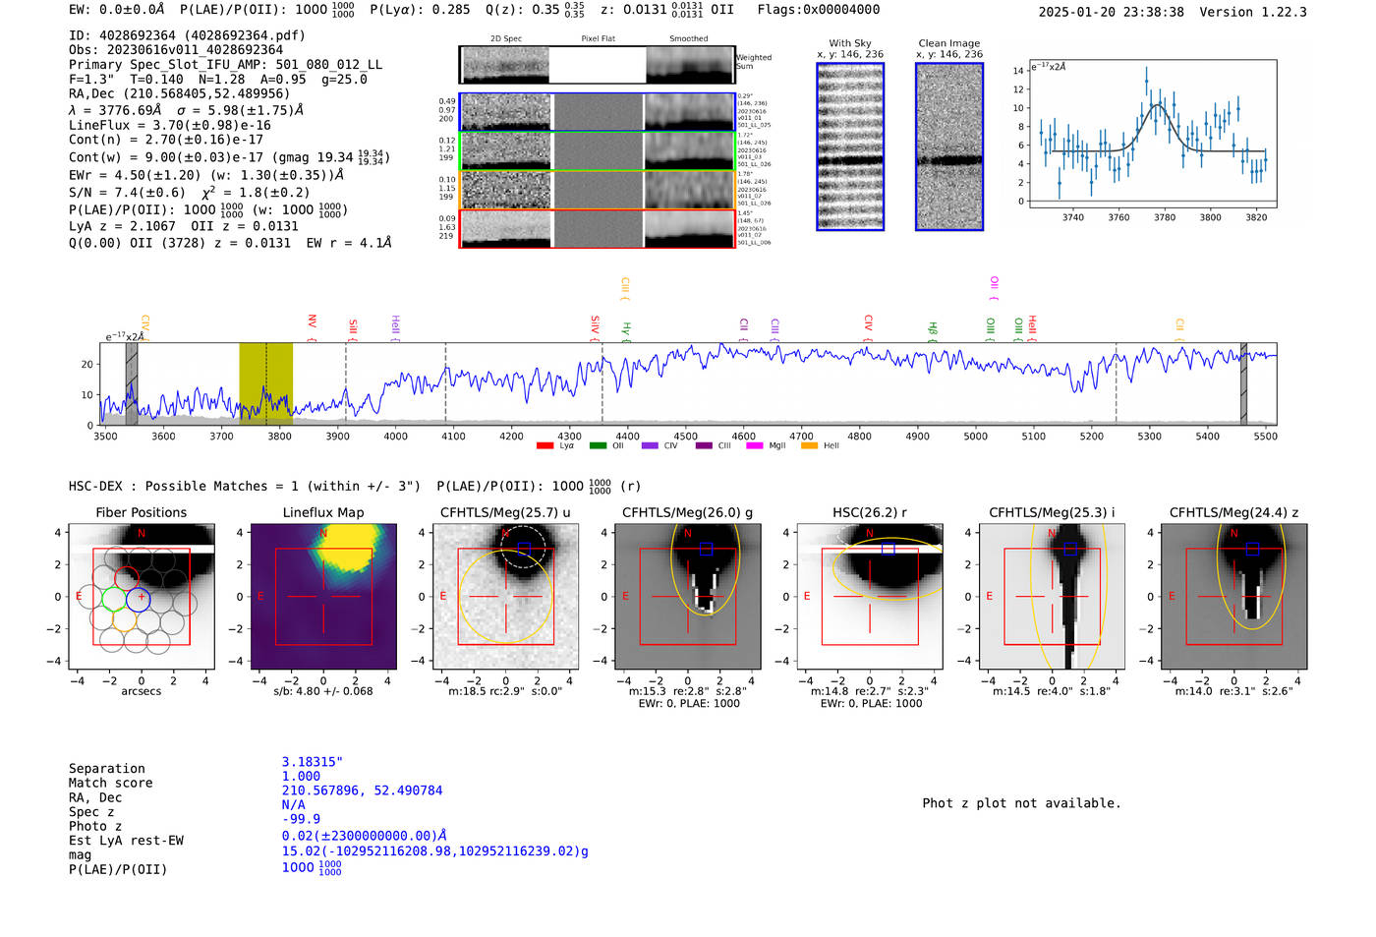
Task: Click the Q(0.00) OII (3728) line
Action: [x=230, y=242]
